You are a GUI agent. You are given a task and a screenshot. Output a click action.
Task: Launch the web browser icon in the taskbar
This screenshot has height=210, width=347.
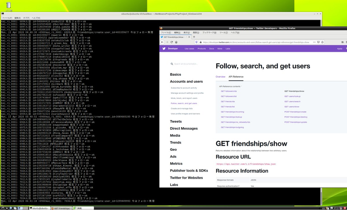(x=11, y=208)
